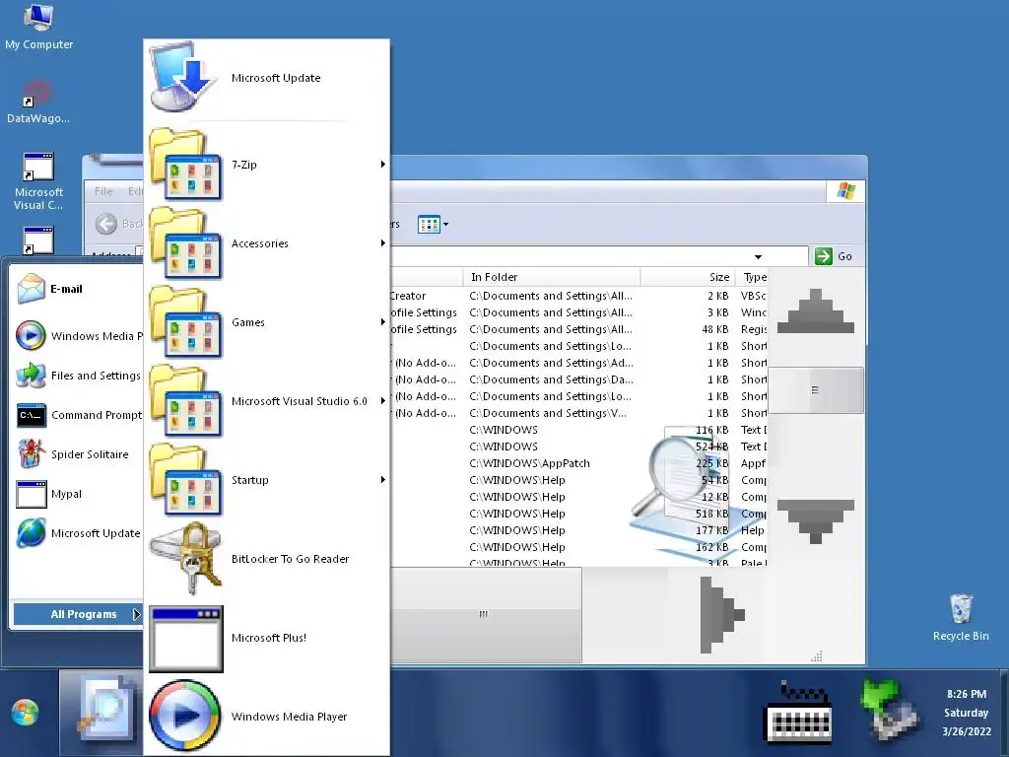Viewport: 1009px width, 757px height.
Task: Click the Safely Remove Hardware tray icon
Action: [x=888, y=711]
